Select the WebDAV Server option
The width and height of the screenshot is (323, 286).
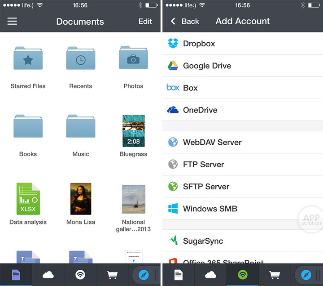coord(212,142)
